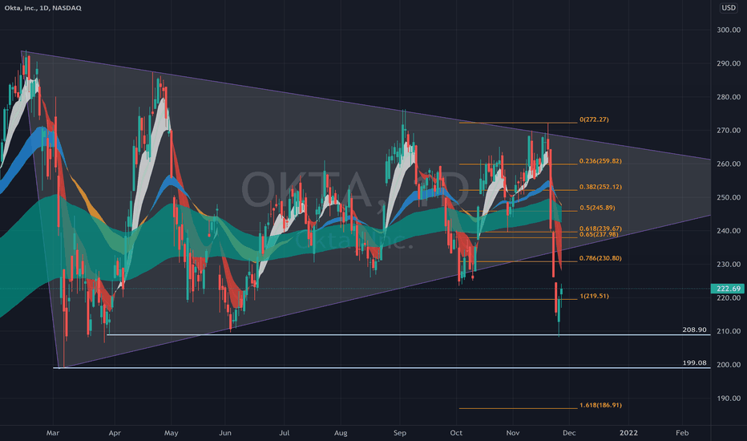
Task: Select Fibonacci level 0.786(230.80) label
Action: coord(600,258)
